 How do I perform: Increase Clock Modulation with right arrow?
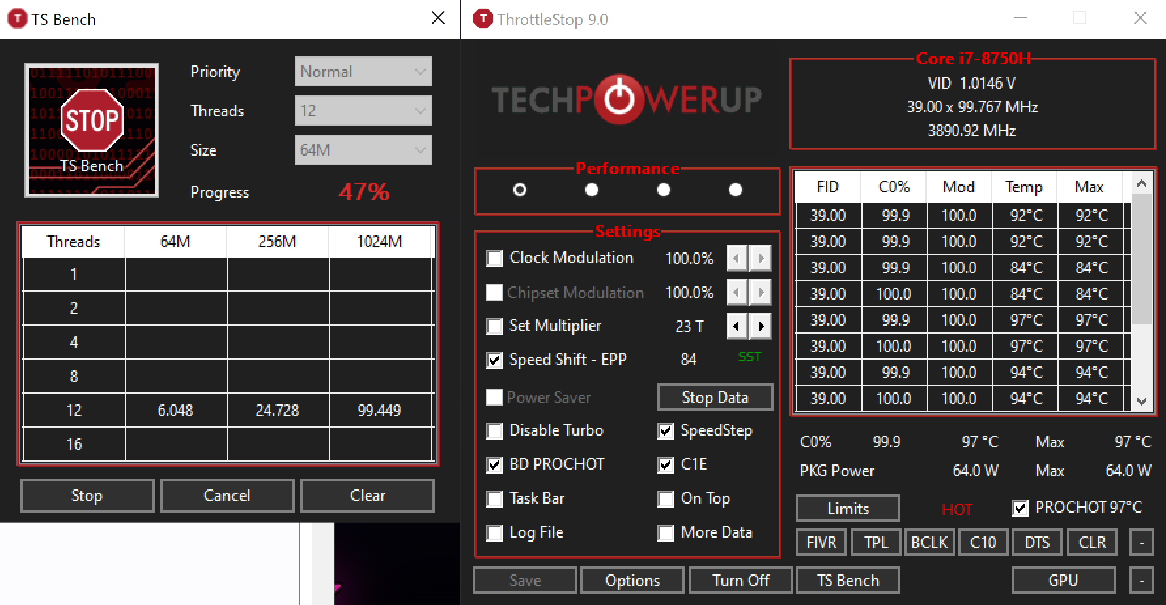click(761, 258)
